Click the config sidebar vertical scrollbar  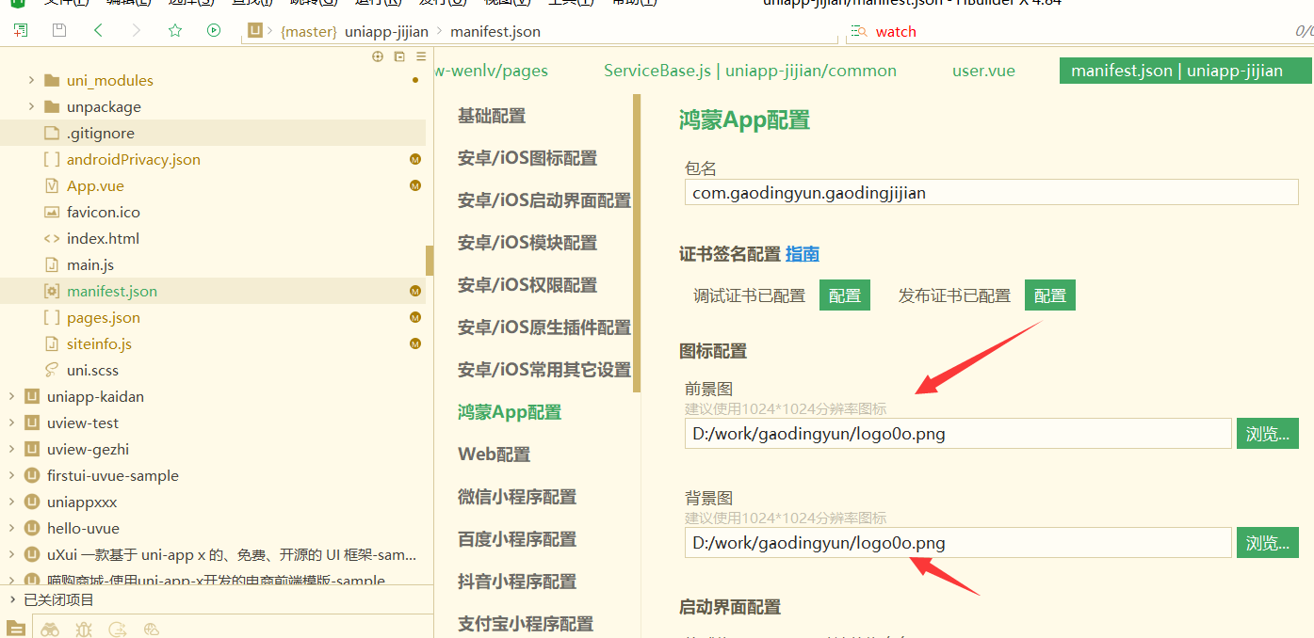637,243
